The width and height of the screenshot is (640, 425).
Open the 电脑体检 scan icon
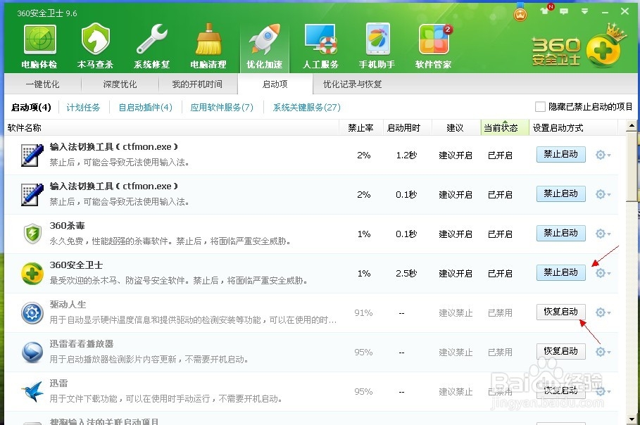click(39, 39)
